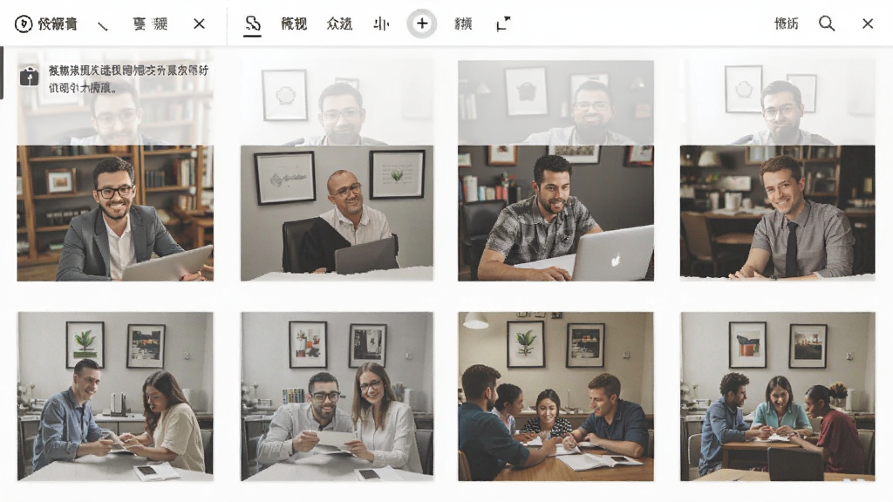This screenshot has width=893, height=502.
Task: Click the circular clock-like icon in the toolbar
Action: 24,24
